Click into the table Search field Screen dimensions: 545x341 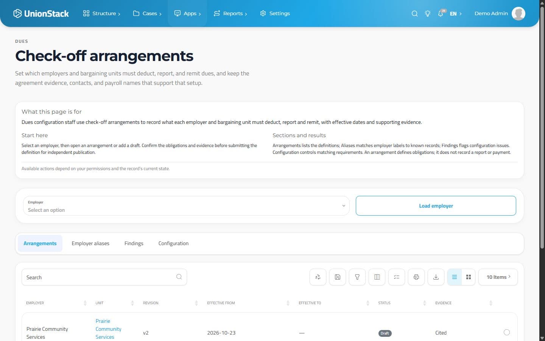click(x=104, y=277)
